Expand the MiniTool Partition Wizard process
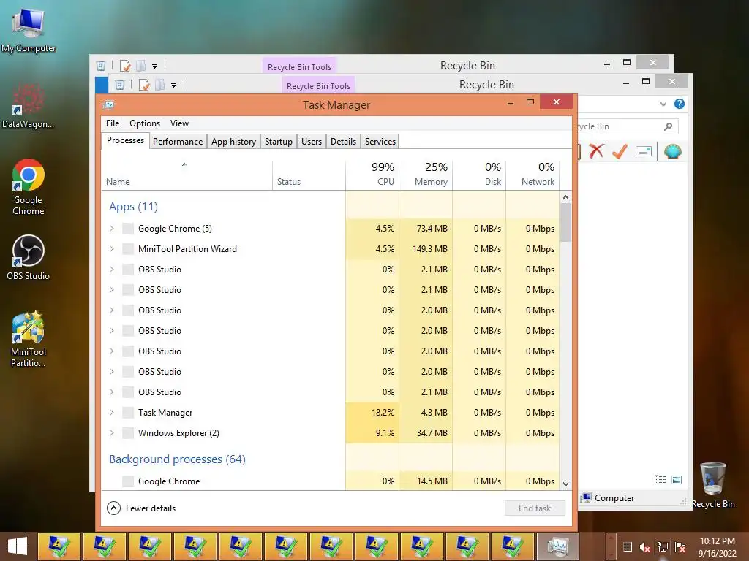 [111, 249]
